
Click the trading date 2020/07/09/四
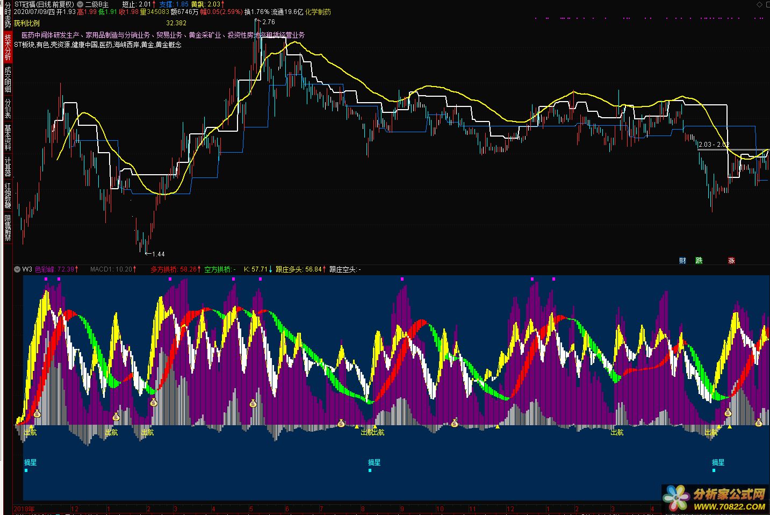[x=34, y=12]
